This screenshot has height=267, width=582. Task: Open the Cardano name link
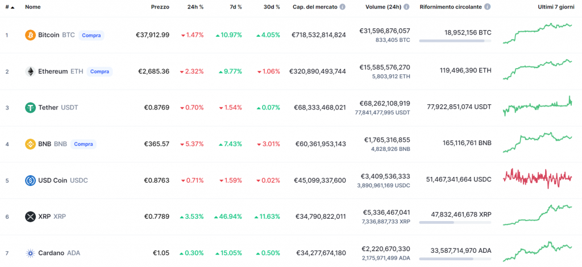(51, 253)
